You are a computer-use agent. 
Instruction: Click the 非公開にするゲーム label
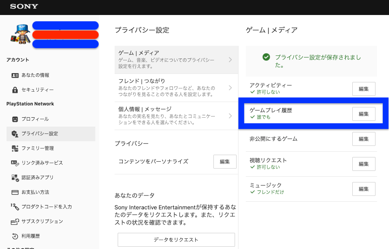[273, 139]
